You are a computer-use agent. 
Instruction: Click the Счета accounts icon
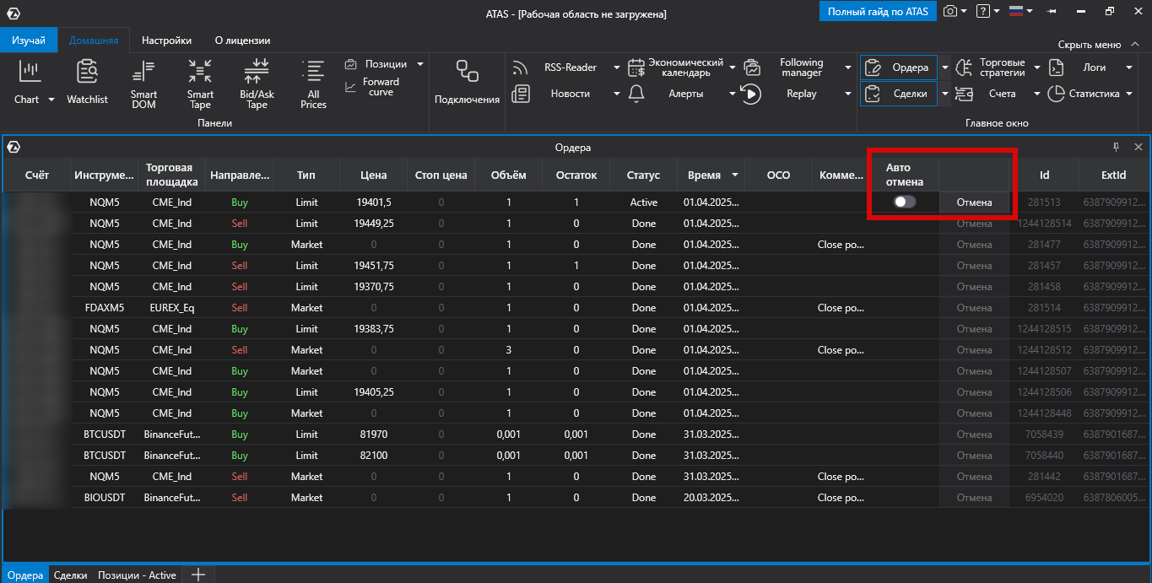point(964,94)
